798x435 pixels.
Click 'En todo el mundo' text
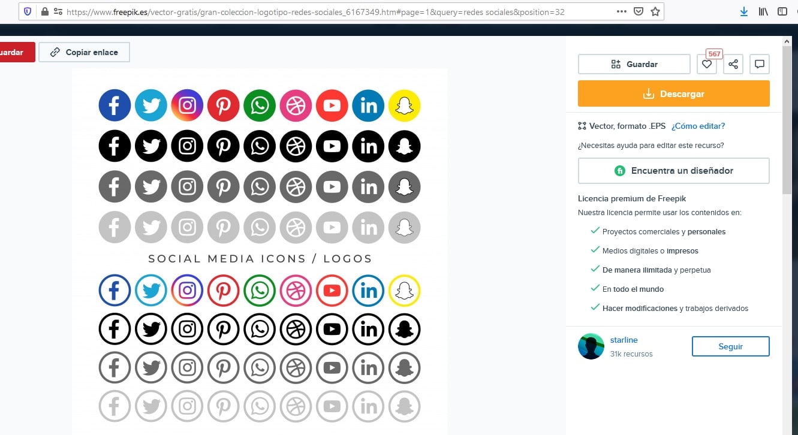tap(633, 289)
